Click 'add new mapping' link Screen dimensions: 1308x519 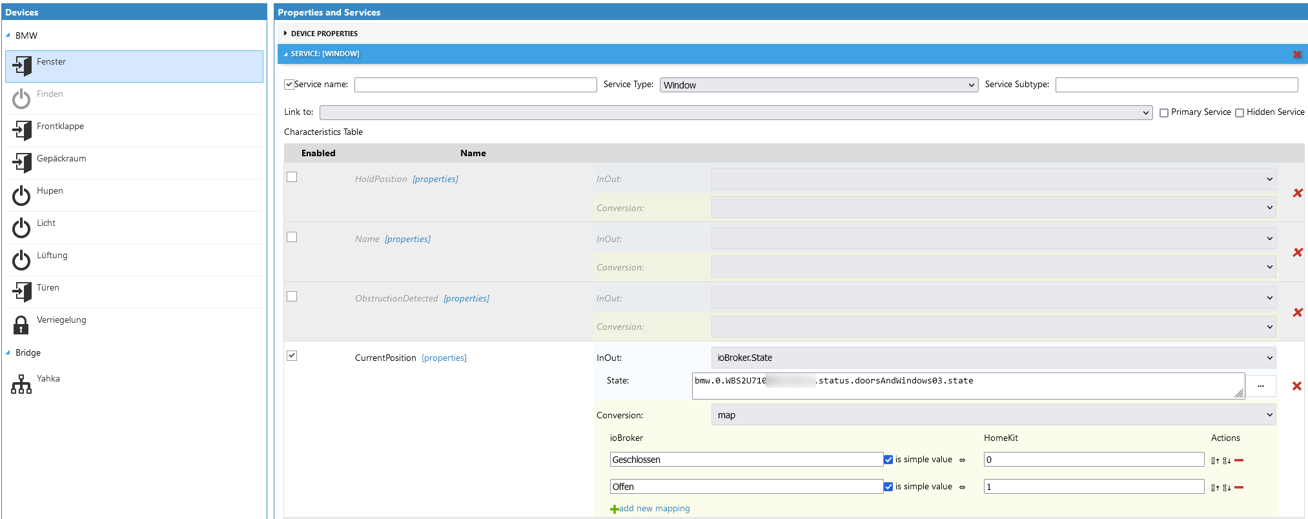point(655,509)
